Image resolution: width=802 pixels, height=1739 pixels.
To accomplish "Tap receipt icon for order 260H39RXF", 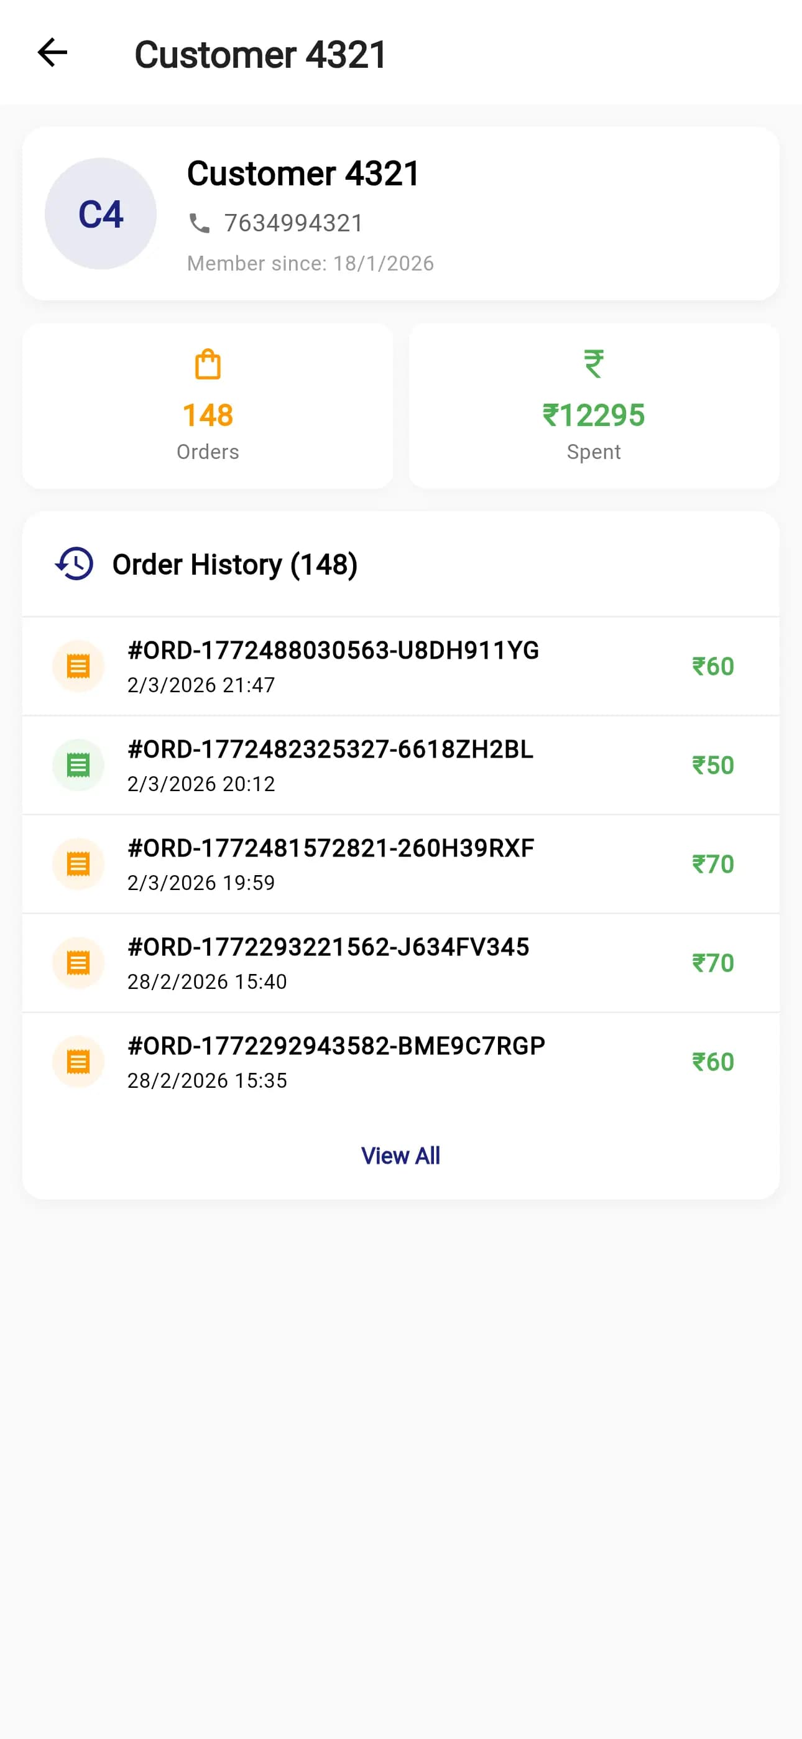I will tap(78, 864).
